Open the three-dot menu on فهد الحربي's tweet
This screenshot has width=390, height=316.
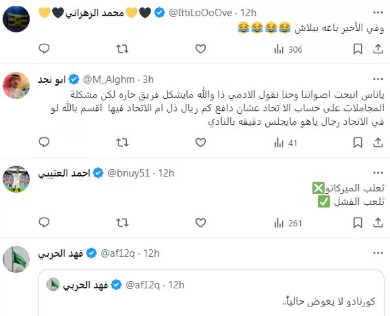378,252
